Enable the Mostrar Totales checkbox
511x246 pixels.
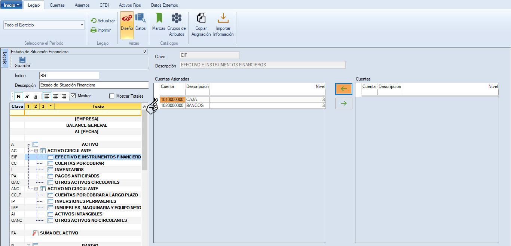tap(111, 96)
